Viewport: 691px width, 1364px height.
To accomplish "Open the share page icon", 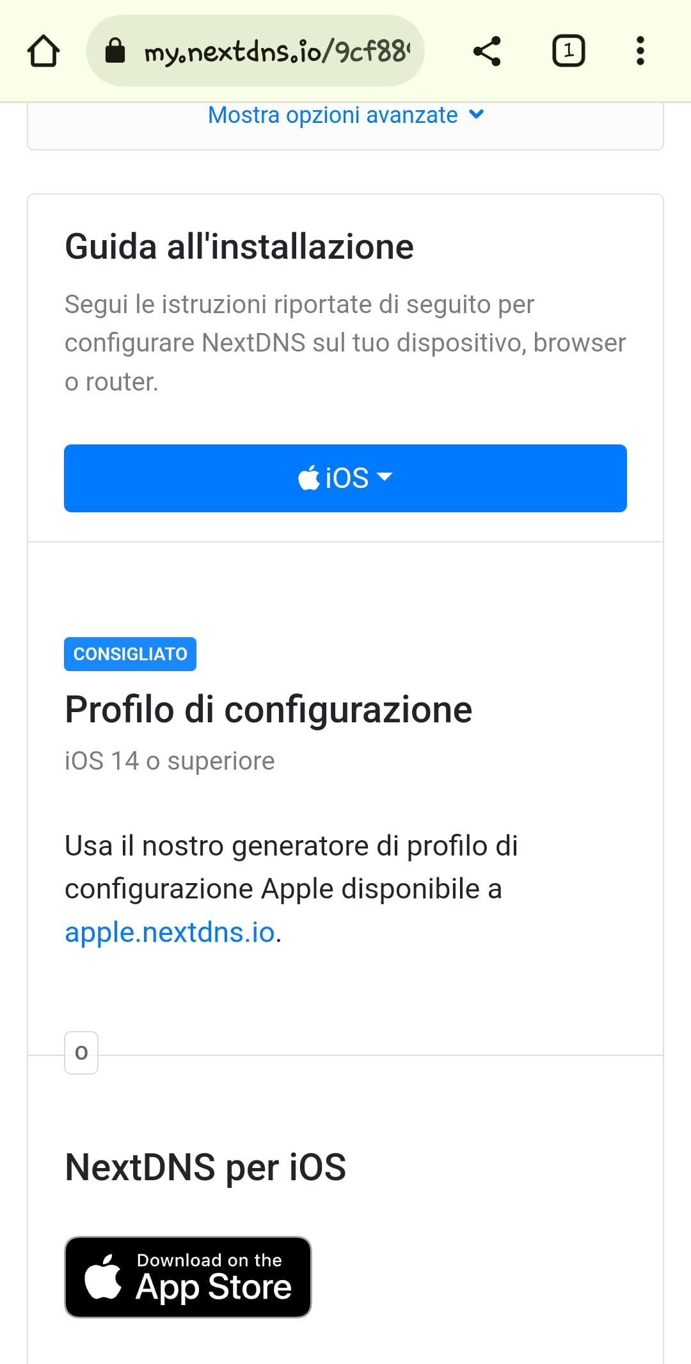I will tap(487, 51).
